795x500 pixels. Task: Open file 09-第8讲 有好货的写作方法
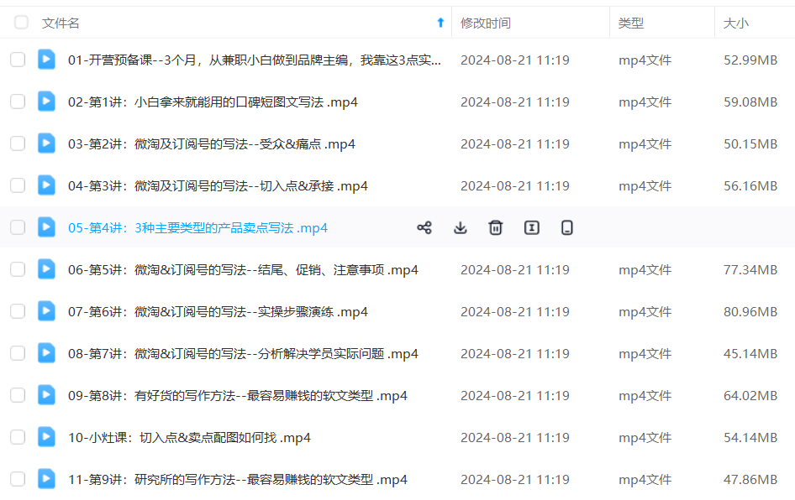coord(238,396)
